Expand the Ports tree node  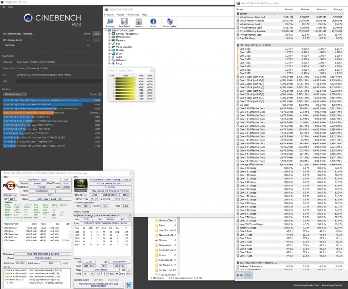coord(109,64)
